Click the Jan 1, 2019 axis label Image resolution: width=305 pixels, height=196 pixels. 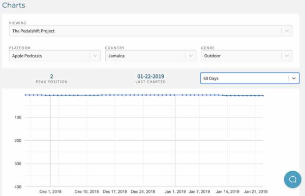click(x=175, y=192)
